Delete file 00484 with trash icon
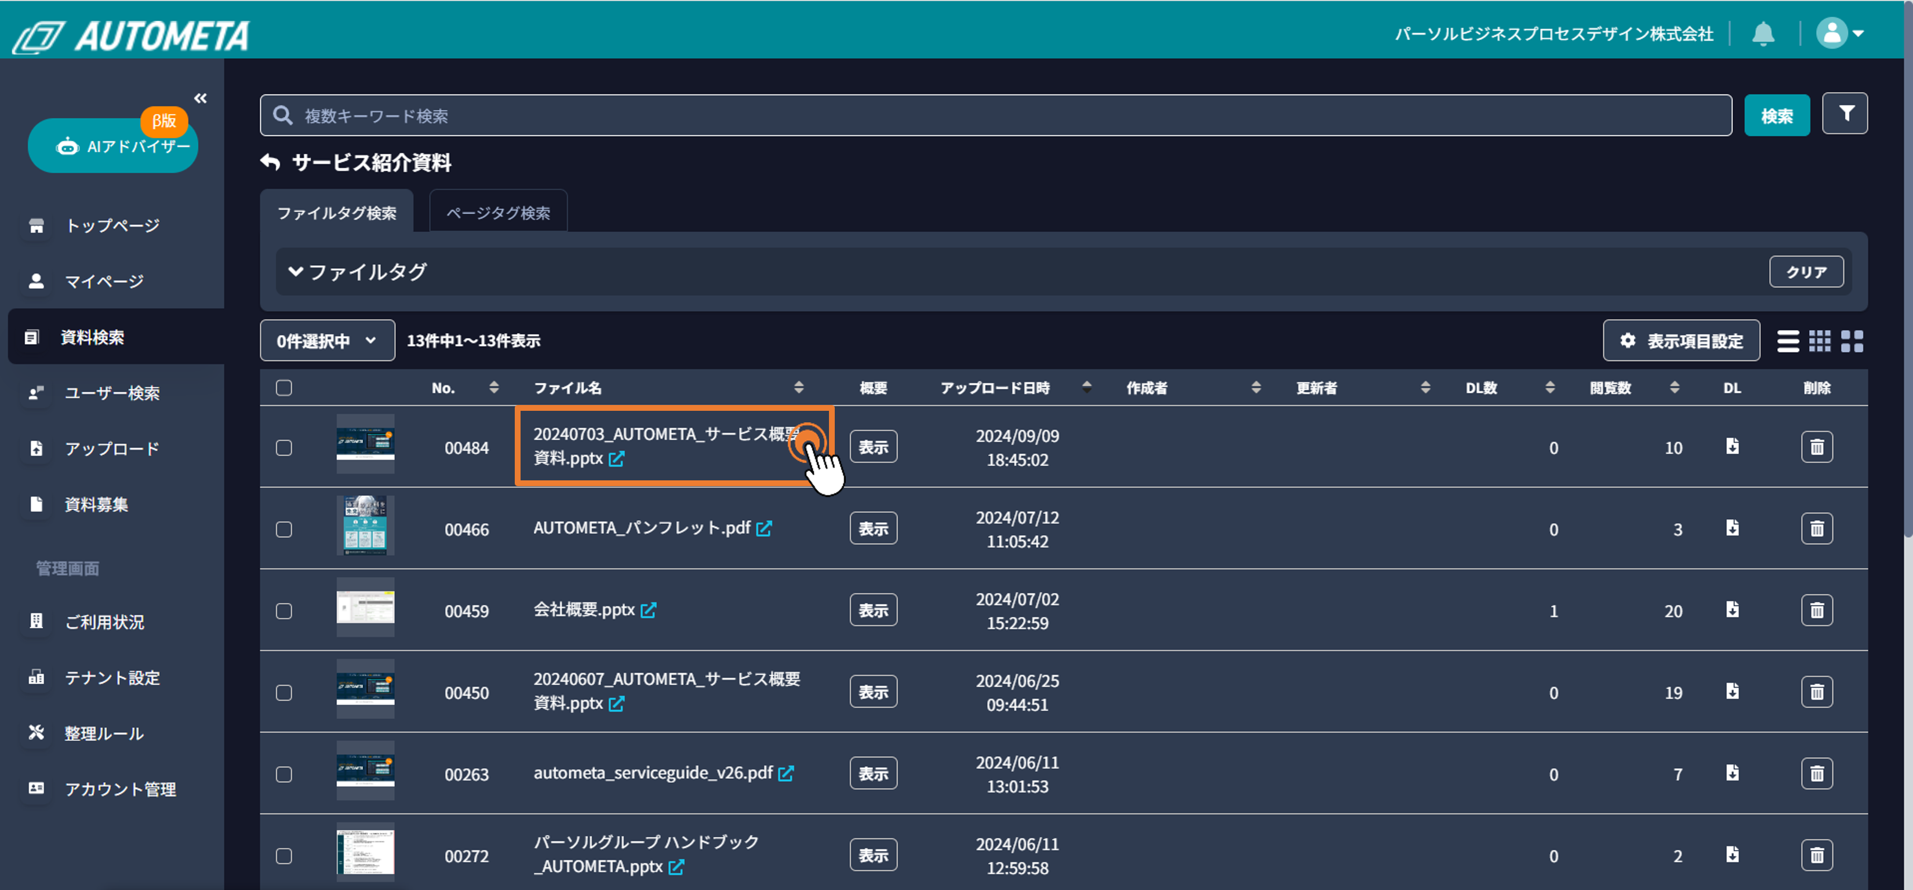This screenshot has height=890, width=1913. 1817,447
